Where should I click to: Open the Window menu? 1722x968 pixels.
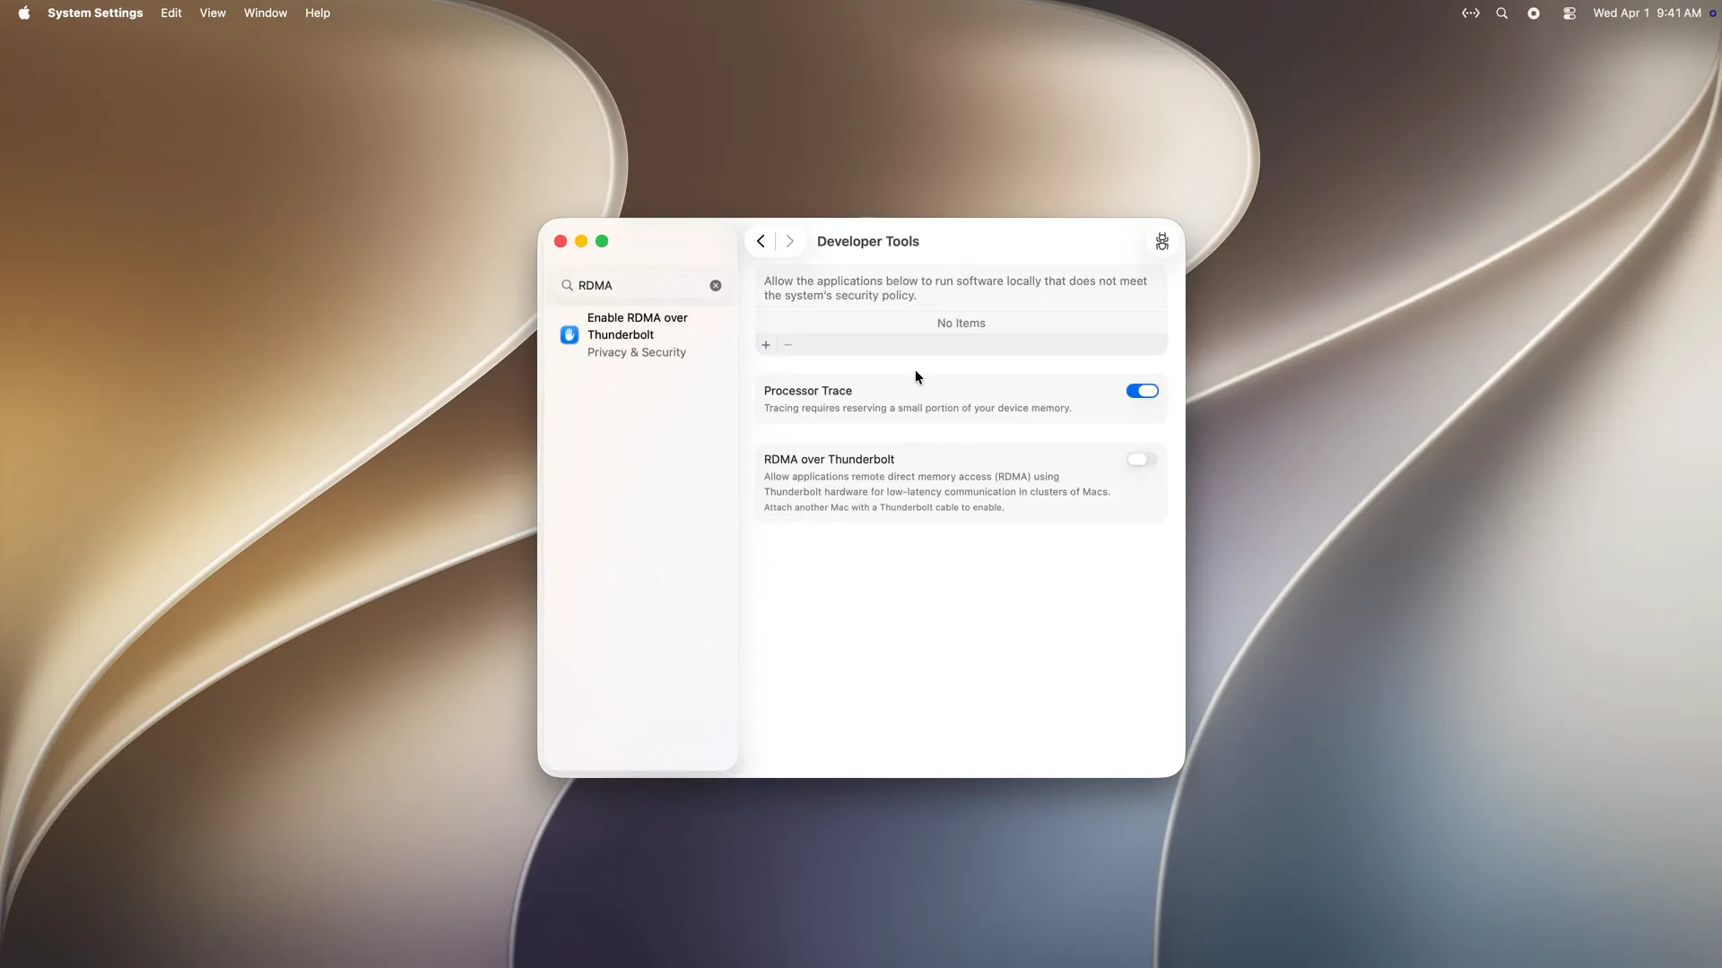point(265,13)
